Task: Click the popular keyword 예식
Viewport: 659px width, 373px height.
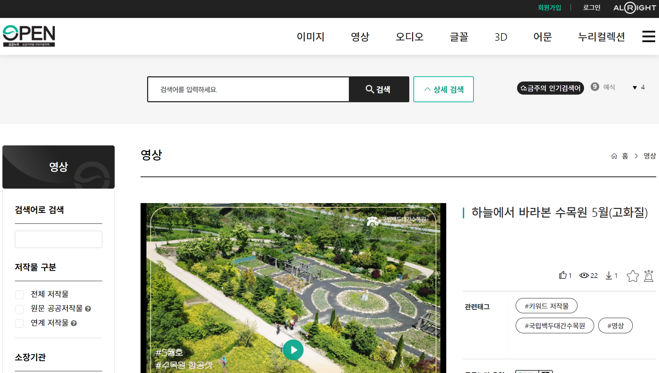Action: click(609, 87)
